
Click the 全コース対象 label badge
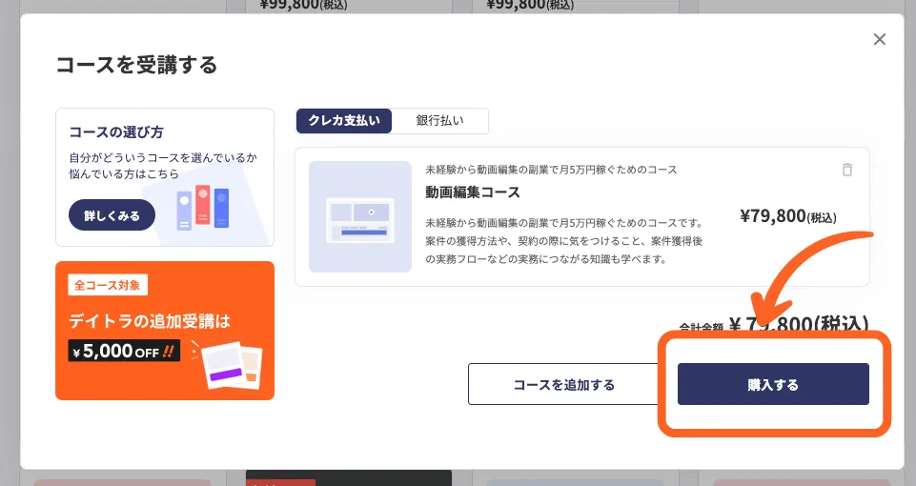point(109,285)
